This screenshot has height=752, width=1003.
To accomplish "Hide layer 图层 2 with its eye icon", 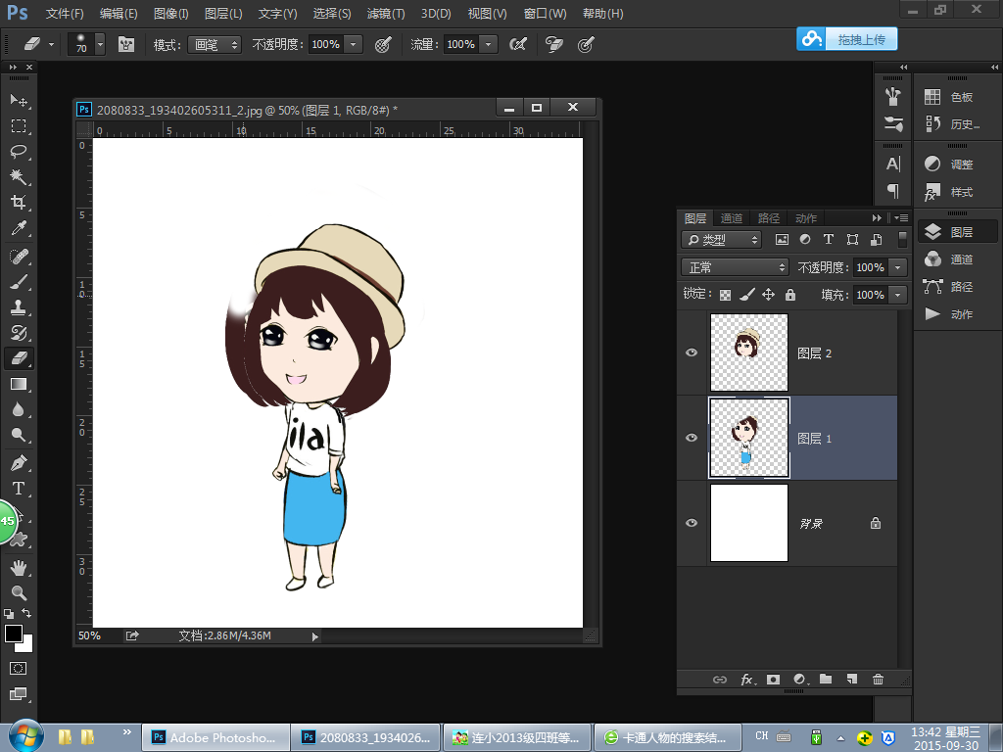I will pyautogui.click(x=692, y=352).
